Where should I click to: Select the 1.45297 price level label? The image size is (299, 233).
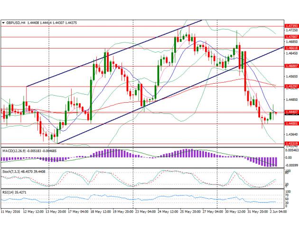[x=291, y=87]
